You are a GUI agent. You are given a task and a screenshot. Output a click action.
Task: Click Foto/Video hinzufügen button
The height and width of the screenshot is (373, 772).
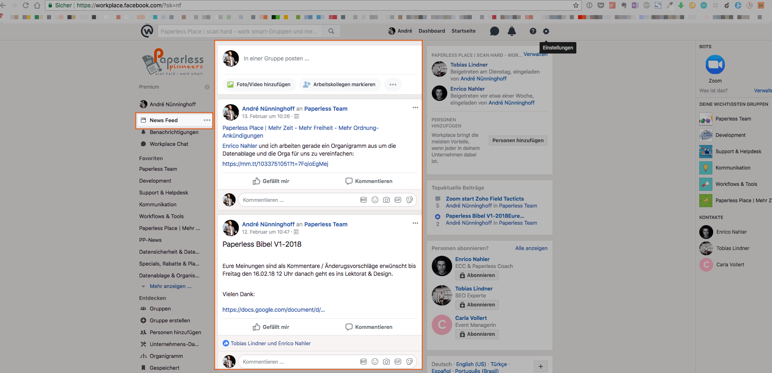coord(259,85)
